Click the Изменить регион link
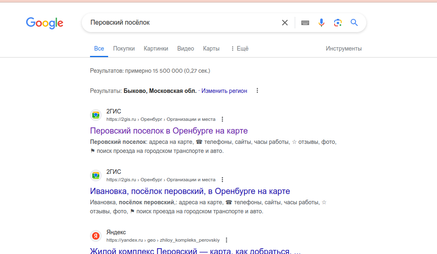This screenshot has height=254, width=437. (224, 91)
